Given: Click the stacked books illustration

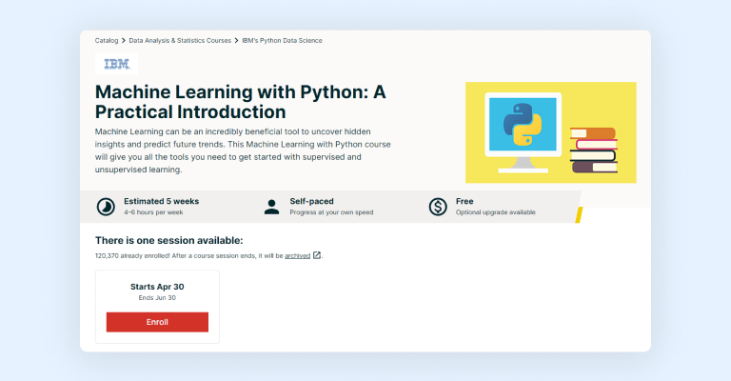Looking at the screenshot, I should pyautogui.click(x=593, y=150).
